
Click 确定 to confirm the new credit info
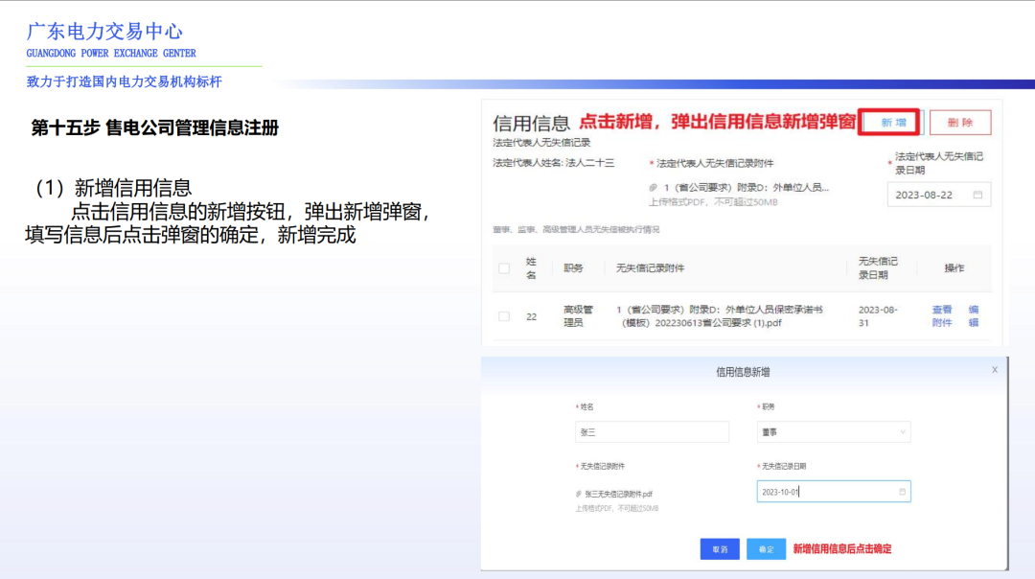(764, 547)
